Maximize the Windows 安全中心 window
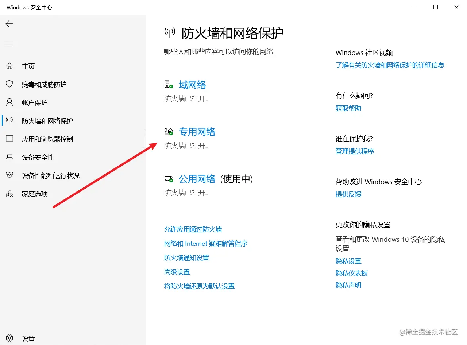Viewport: 467px width, 345px height. click(436, 7)
